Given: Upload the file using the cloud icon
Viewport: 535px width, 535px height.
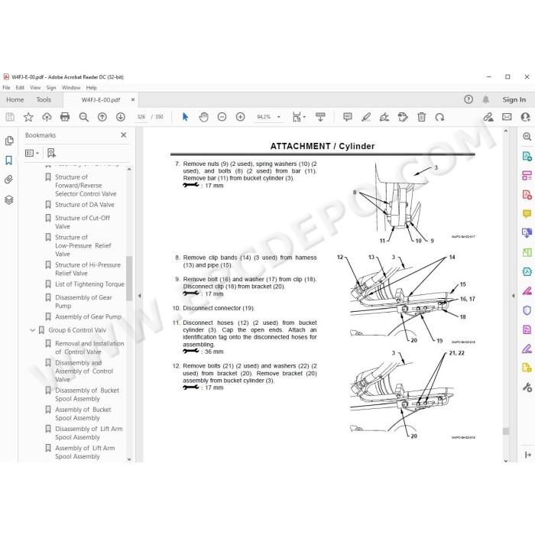Looking at the screenshot, I should (47, 117).
